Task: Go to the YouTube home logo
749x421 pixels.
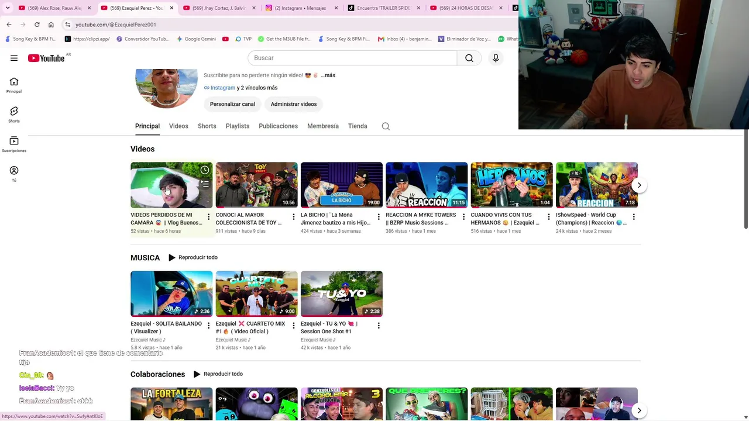Action: (46, 58)
